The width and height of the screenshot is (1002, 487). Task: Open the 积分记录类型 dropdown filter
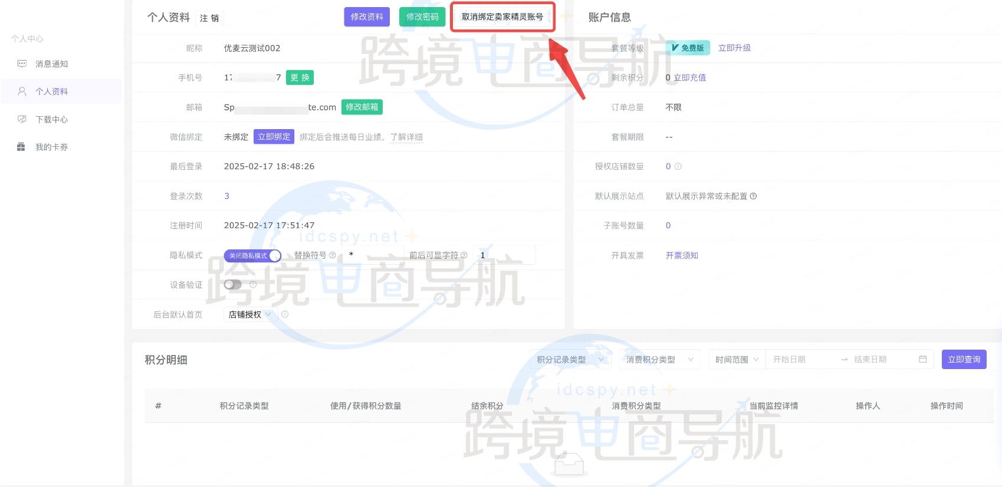point(570,360)
